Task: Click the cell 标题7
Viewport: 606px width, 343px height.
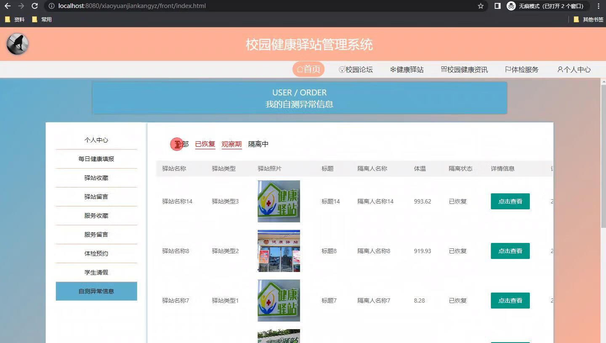Action: click(329, 301)
